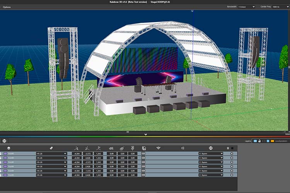Image resolution: width=290 pixels, height=193 pixels.
Task: Toggle the dashed selection box icon in Layers
Action: coord(264,141)
